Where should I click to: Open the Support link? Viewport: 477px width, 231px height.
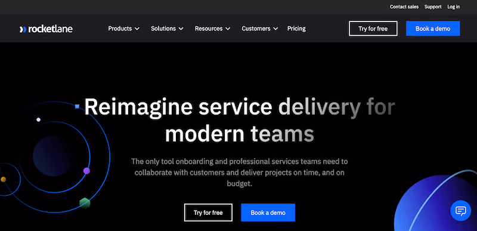point(433,7)
